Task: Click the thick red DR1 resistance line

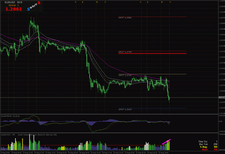Action: [152, 53]
